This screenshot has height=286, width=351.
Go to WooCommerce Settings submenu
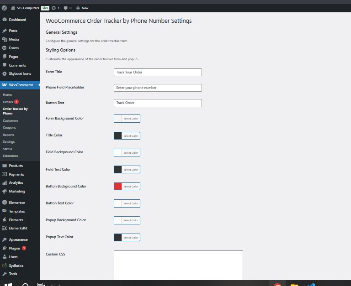pos(9,142)
